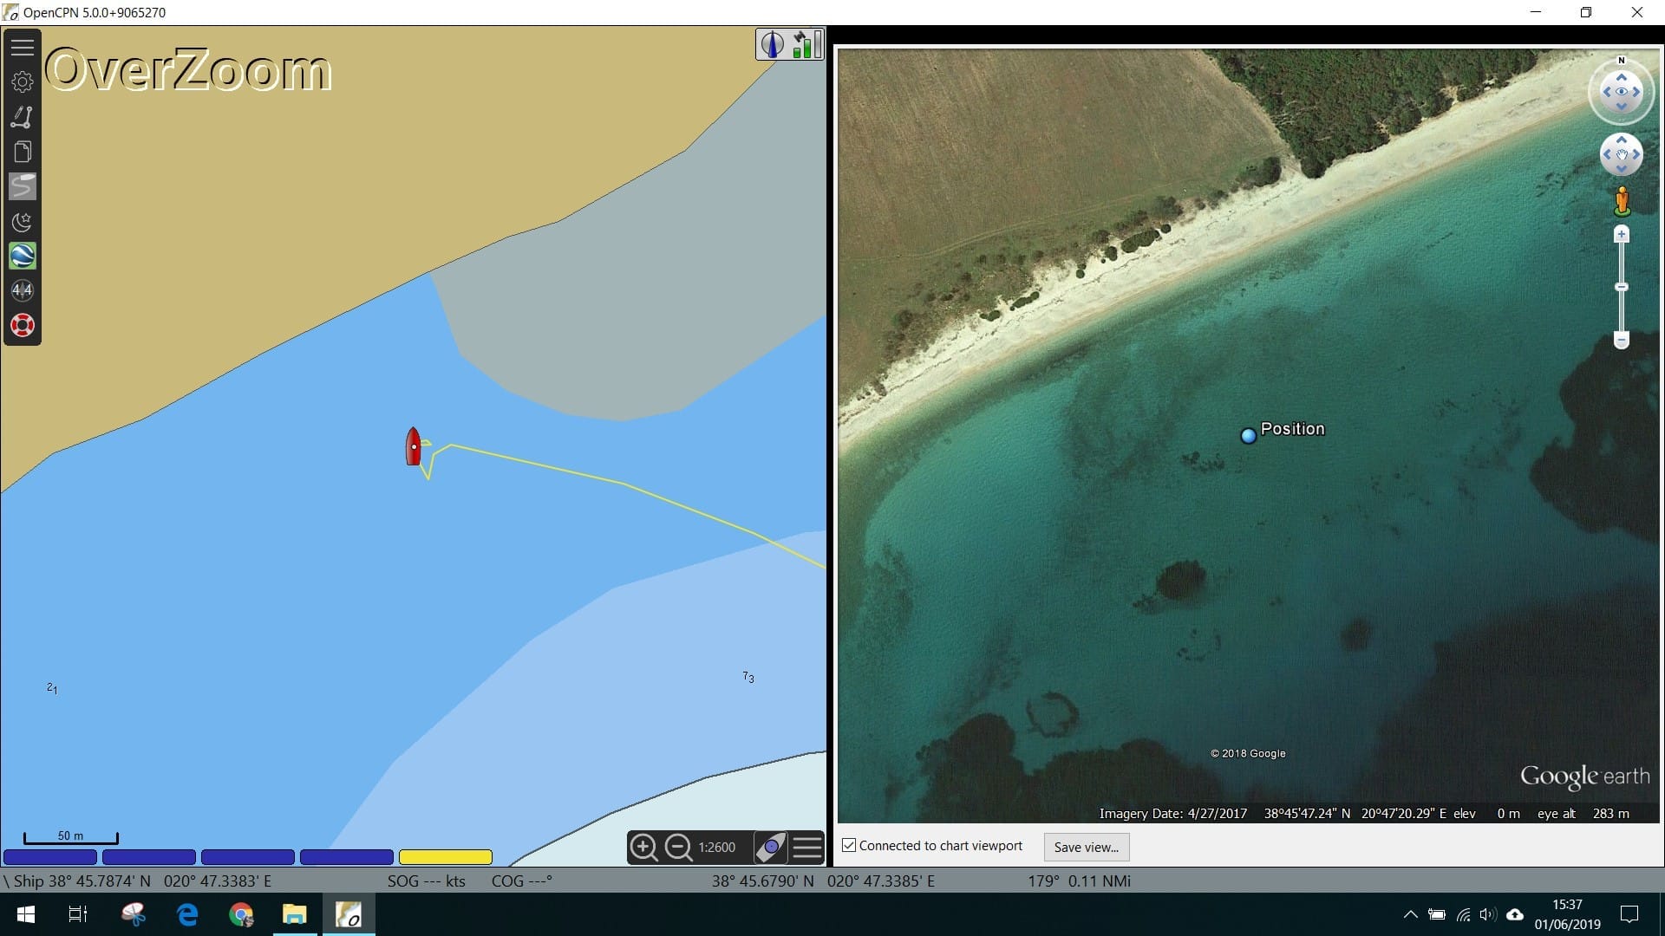
Task: Open the life-ring man overboard icon
Action: click(23, 325)
